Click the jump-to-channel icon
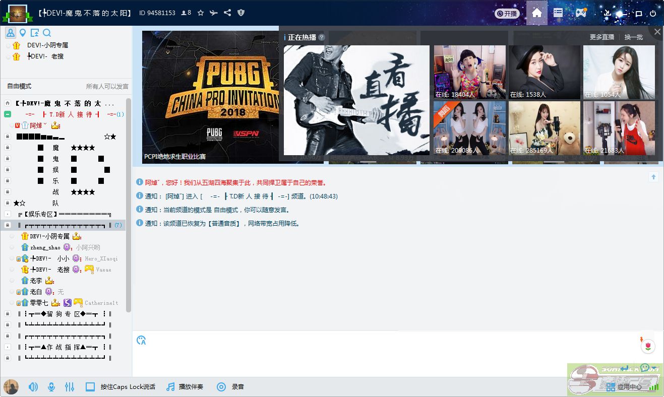The height and width of the screenshot is (397, 664). click(35, 33)
